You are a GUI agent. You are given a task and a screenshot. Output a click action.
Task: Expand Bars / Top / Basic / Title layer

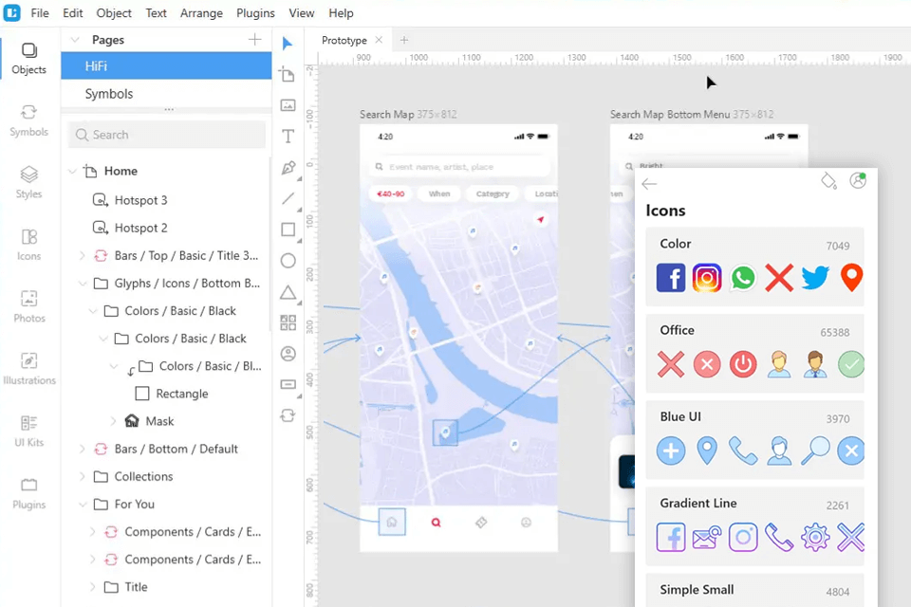(x=82, y=255)
